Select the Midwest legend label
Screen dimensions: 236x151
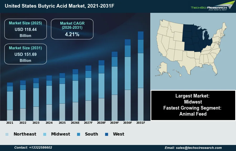pos(60,134)
